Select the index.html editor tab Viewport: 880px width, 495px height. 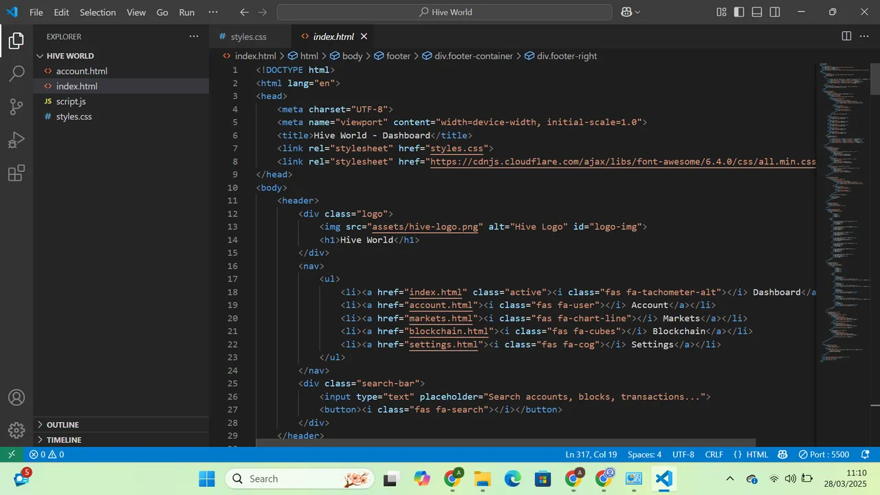pyautogui.click(x=333, y=36)
